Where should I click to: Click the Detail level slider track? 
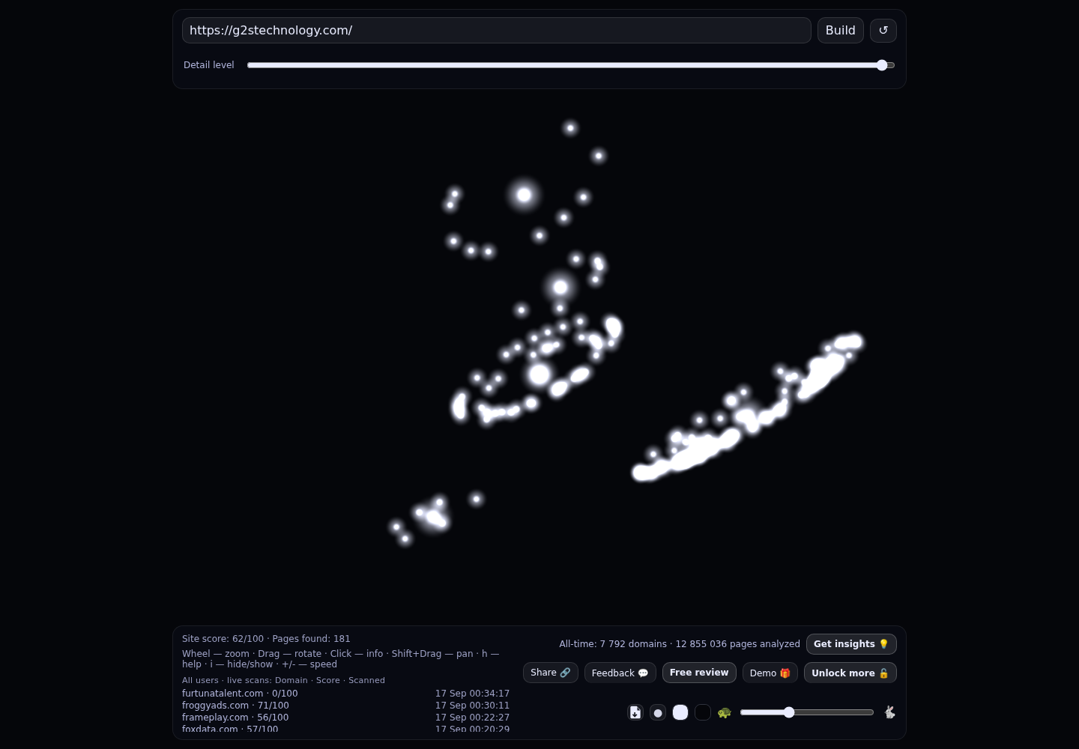571,65
